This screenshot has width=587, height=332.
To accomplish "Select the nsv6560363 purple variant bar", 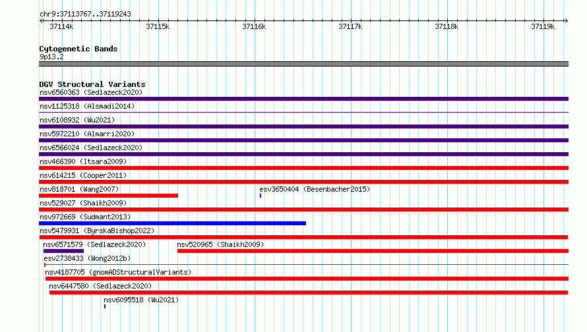I will [x=303, y=99].
